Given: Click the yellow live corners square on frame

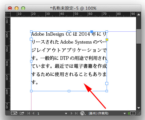Looking at the screenshot, I should tap(107, 40).
